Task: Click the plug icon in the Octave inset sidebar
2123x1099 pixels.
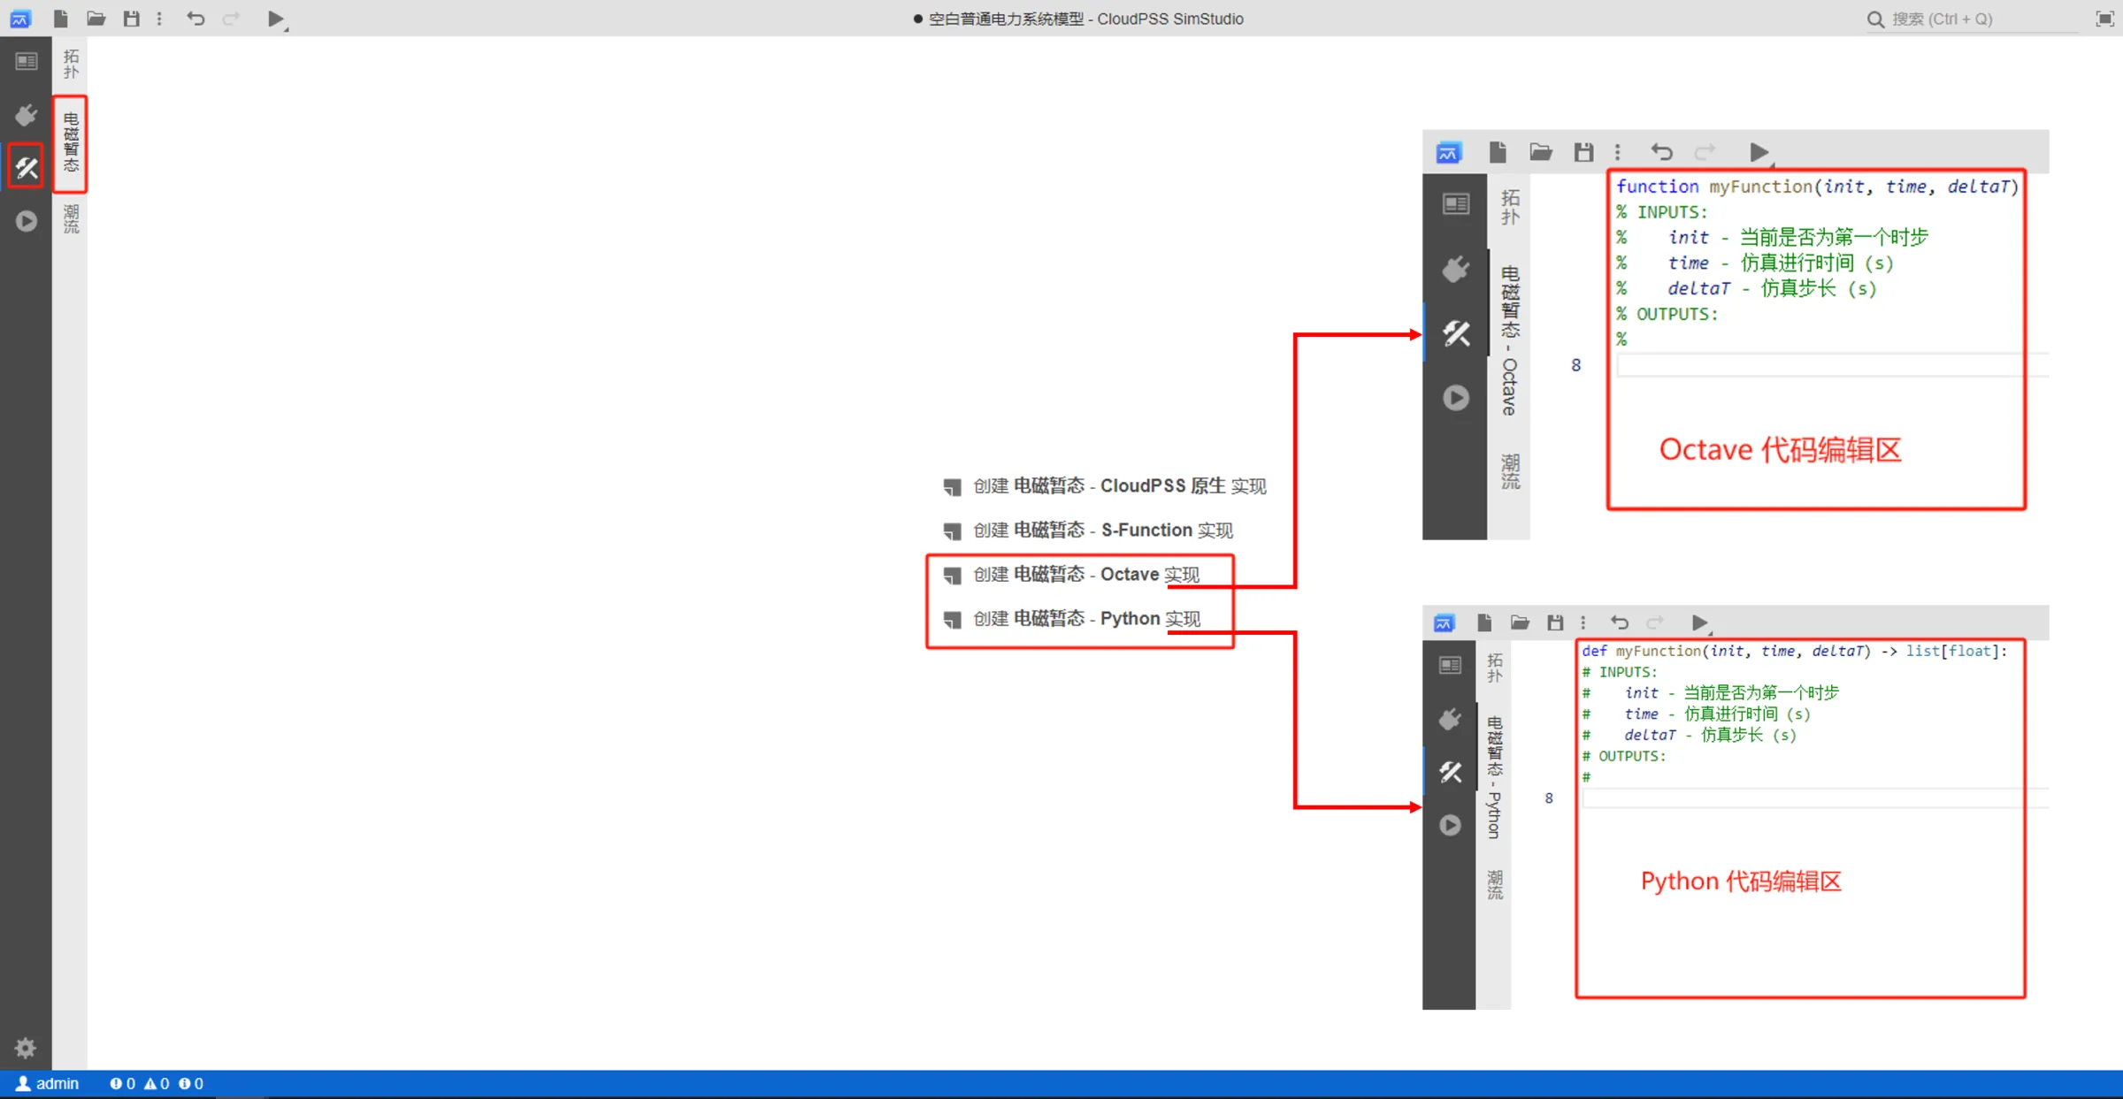Action: click(x=1456, y=269)
